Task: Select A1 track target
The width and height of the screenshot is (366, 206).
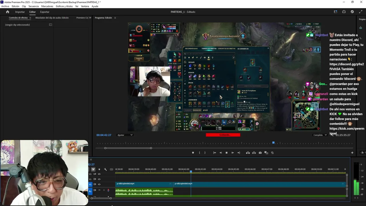Action: 90,191
